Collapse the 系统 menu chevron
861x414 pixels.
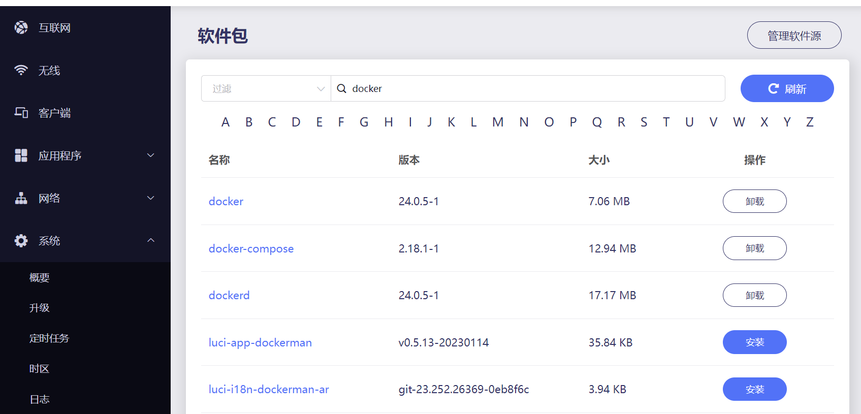[x=151, y=240]
